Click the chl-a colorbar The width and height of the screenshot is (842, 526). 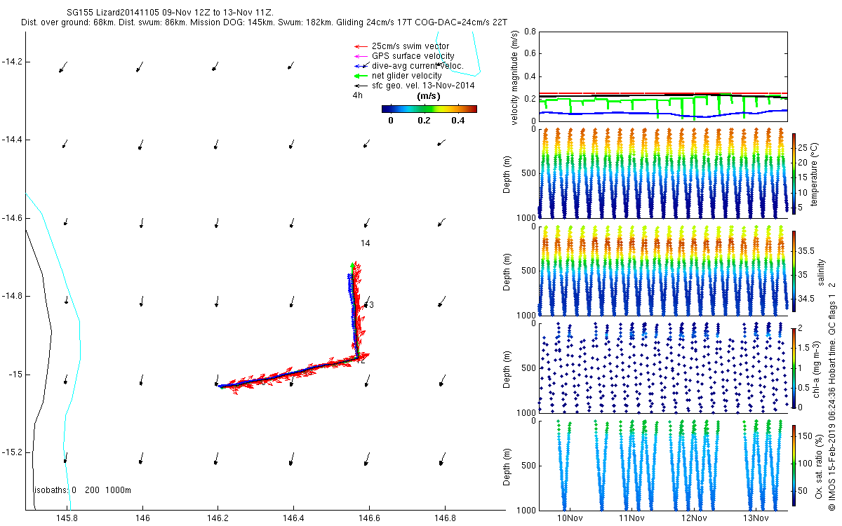click(x=794, y=367)
